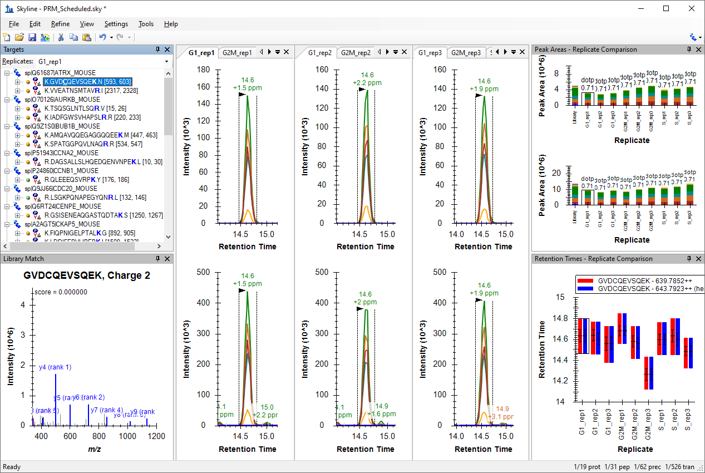Select the G1_rep2 chromatogram tab
This screenshot has width=705, height=473.
319,53
